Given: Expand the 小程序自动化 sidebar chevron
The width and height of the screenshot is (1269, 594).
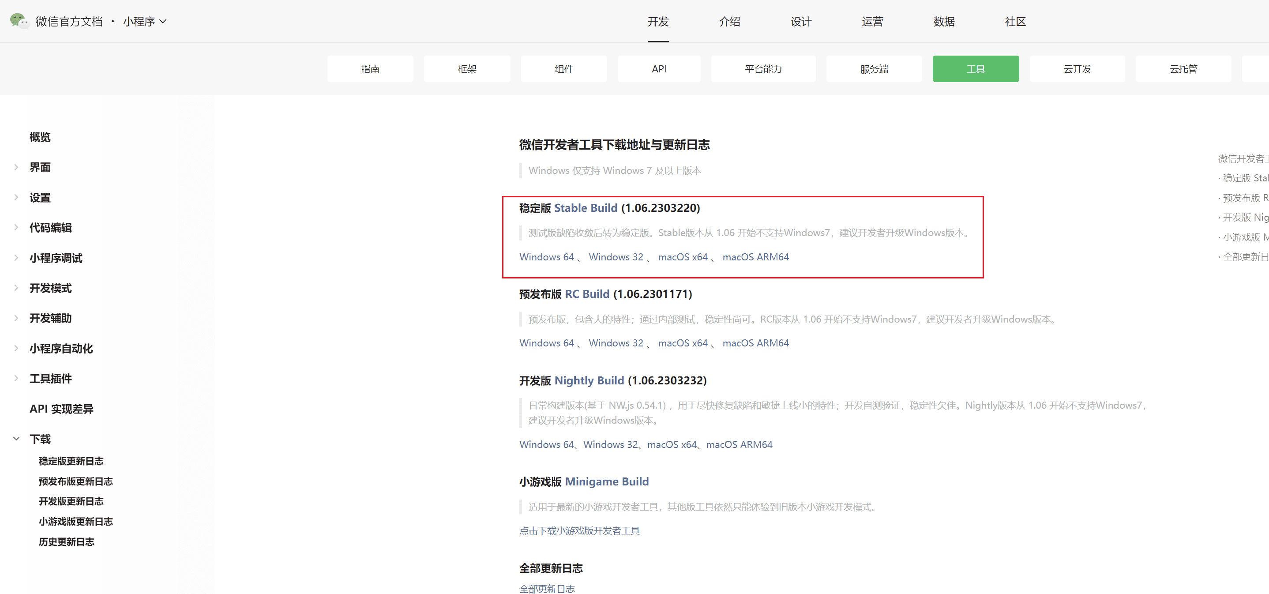Looking at the screenshot, I should click(x=16, y=349).
